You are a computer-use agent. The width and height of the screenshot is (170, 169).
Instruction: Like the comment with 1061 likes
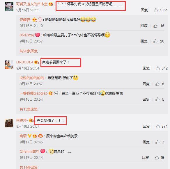coord(155,10)
